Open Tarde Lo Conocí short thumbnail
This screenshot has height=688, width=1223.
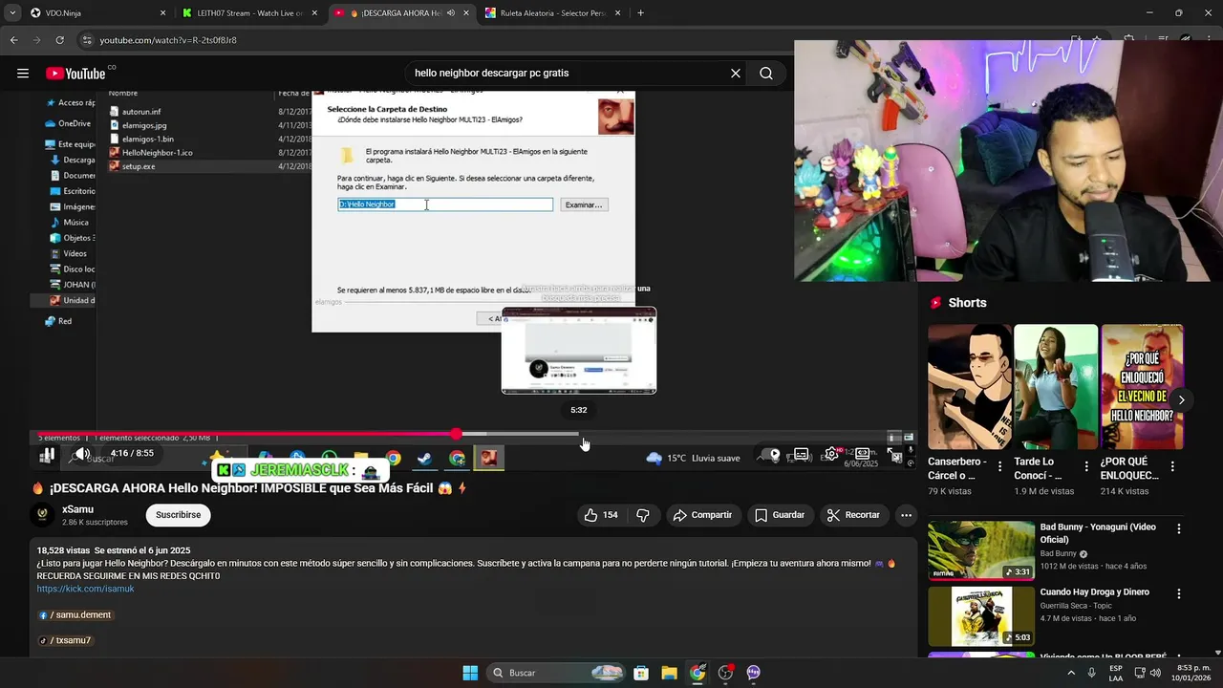(x=1056, y=387)
